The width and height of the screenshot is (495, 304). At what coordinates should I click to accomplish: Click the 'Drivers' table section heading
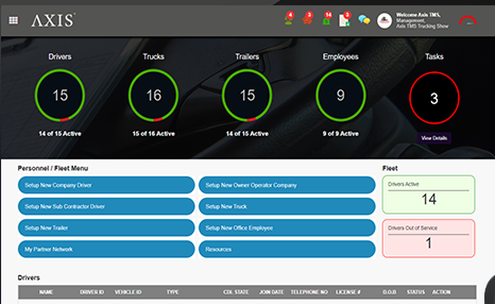pos(29,278)
